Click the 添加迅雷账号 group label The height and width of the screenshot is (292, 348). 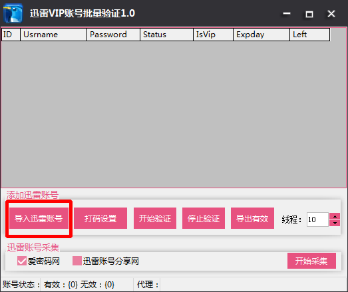[33, 195]
